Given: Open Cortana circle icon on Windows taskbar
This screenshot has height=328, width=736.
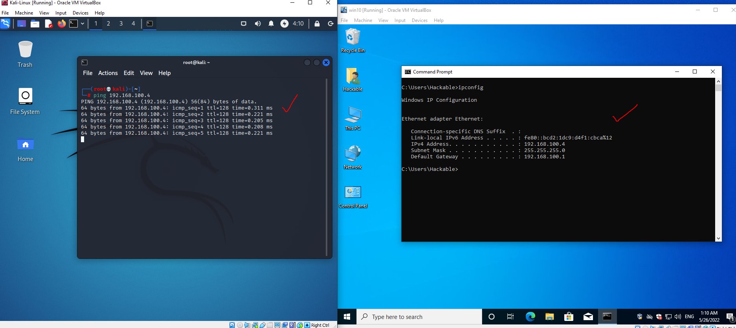Looking at the screenshot, I should (491, 317).
